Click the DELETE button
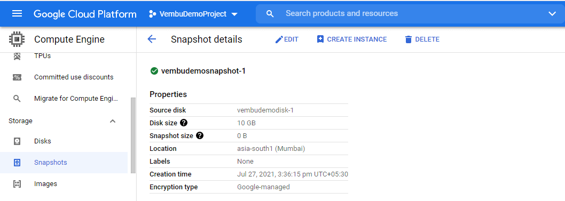Screen dimensions: 565x201 pos(422,39)
